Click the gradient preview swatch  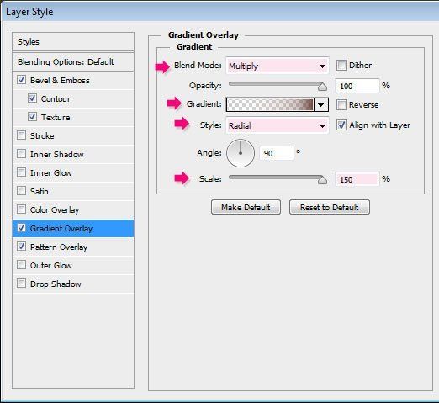pos(270,104)
